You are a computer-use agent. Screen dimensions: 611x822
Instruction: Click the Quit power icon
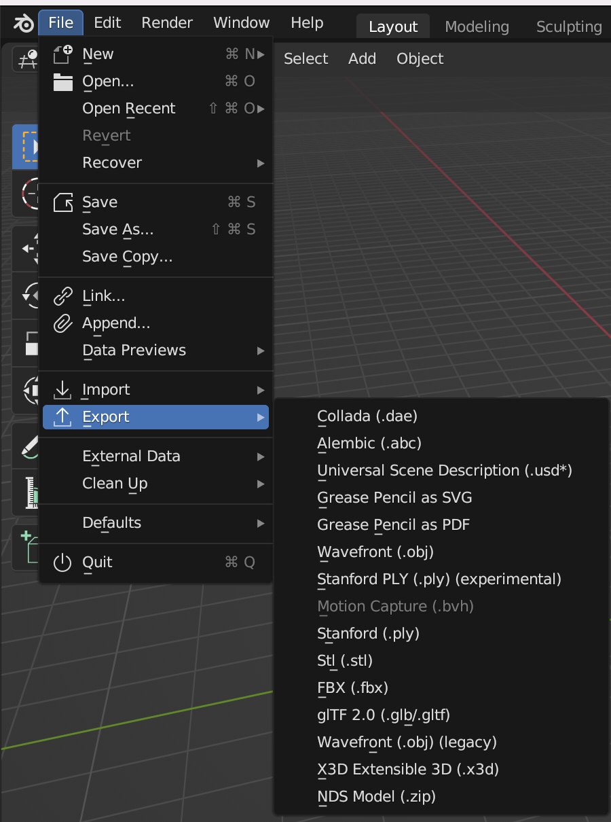[62, 562]
